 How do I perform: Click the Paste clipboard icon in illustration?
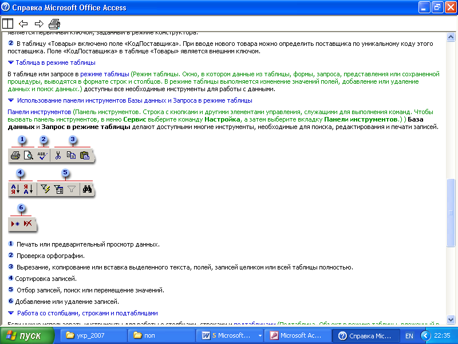point(85,155)
